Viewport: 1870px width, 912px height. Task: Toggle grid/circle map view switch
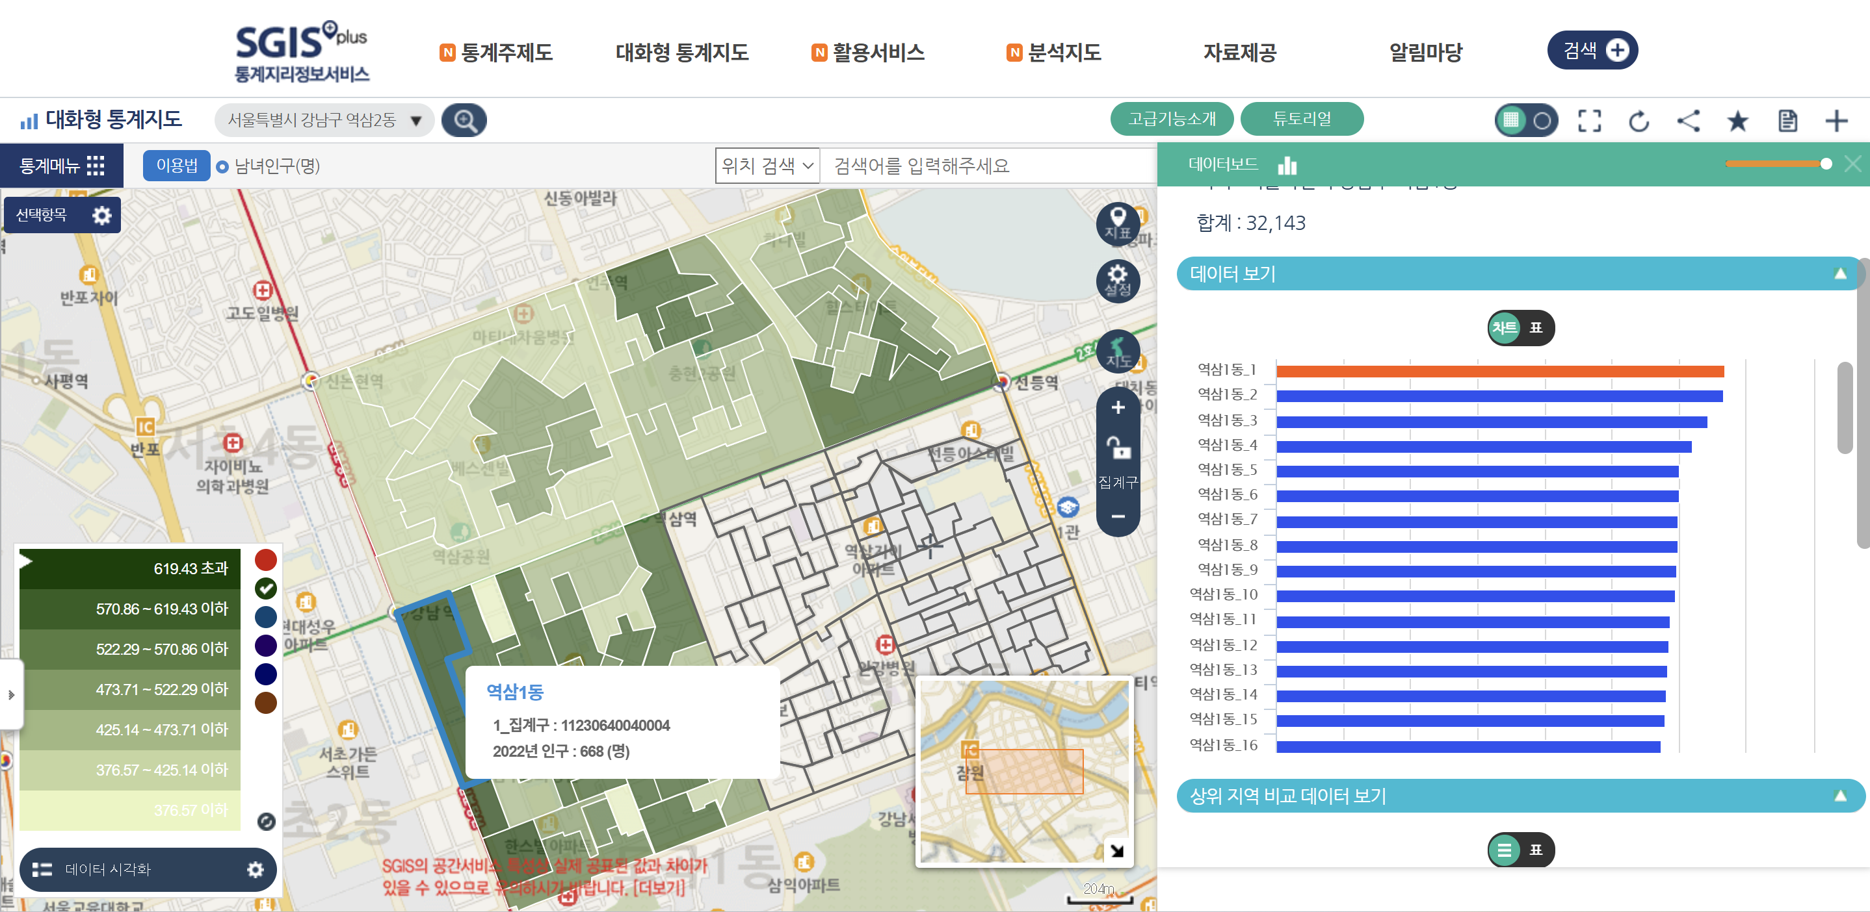click(1526, 120)
